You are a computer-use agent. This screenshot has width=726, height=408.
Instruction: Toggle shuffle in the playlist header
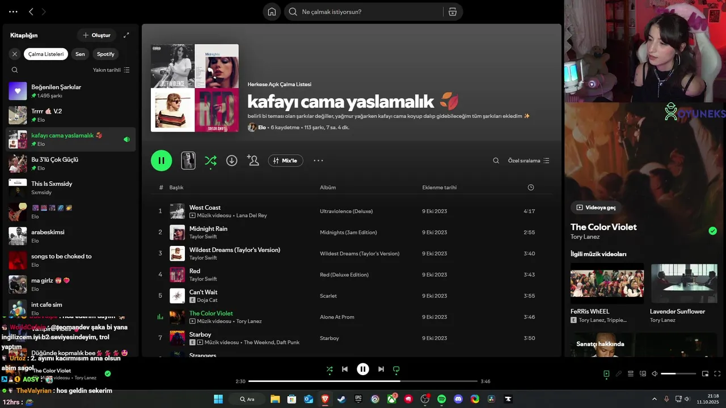[x=210, y=160]
